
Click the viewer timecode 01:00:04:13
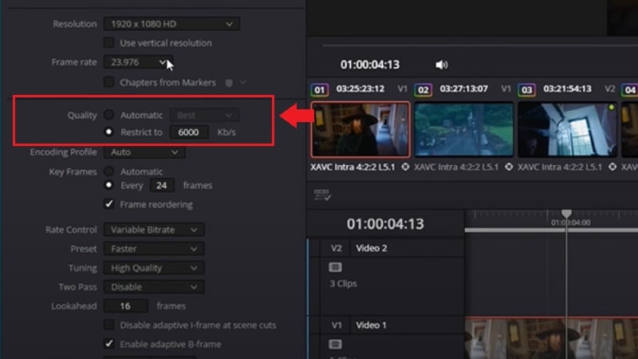(370, 65)
